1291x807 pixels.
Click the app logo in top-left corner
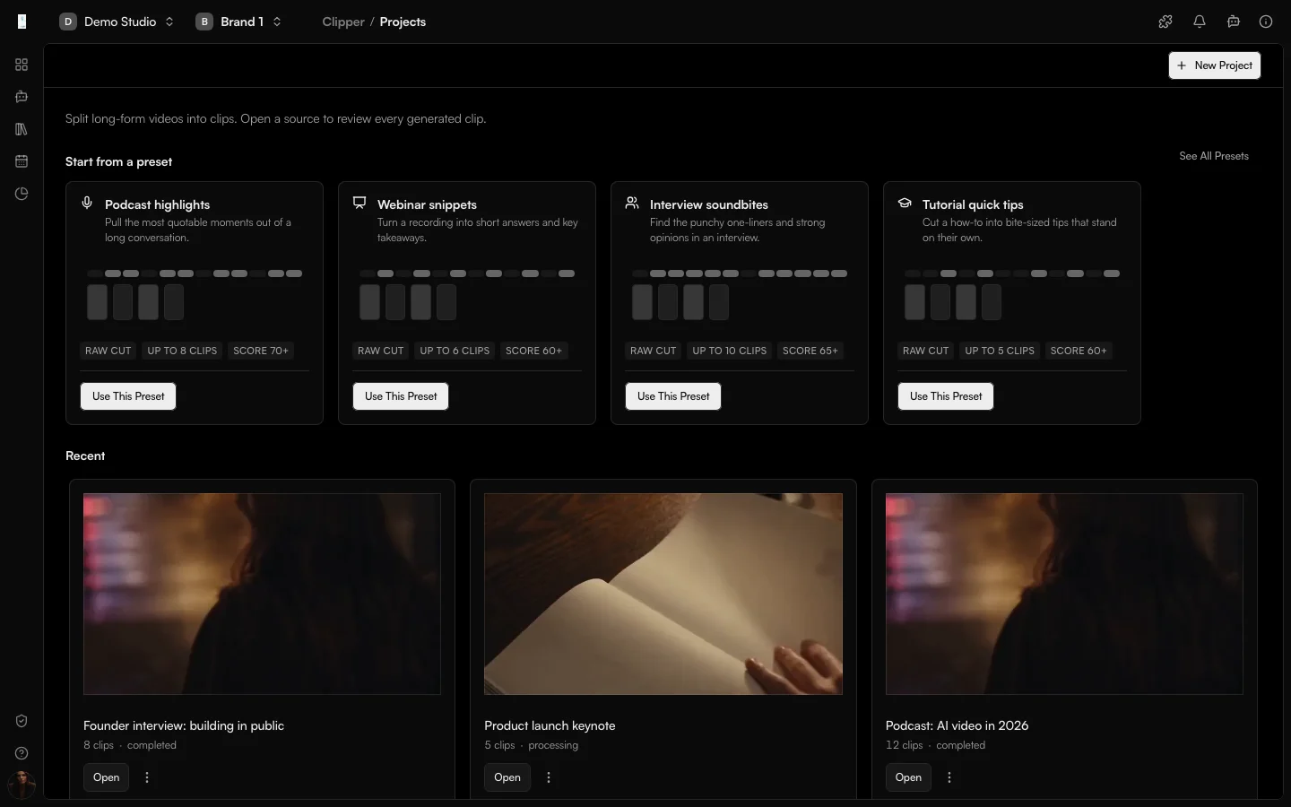coord(22,22)
